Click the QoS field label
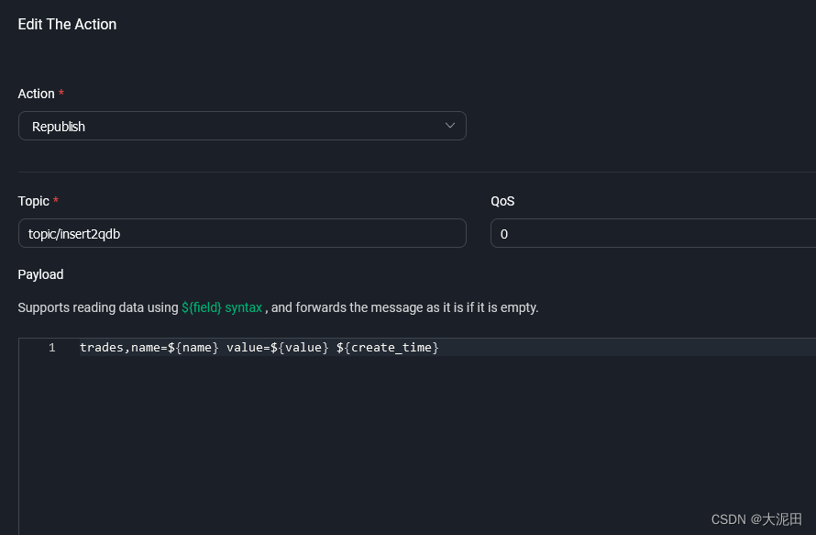The height and width of the screenshot is (535, 816). point(502,202)
